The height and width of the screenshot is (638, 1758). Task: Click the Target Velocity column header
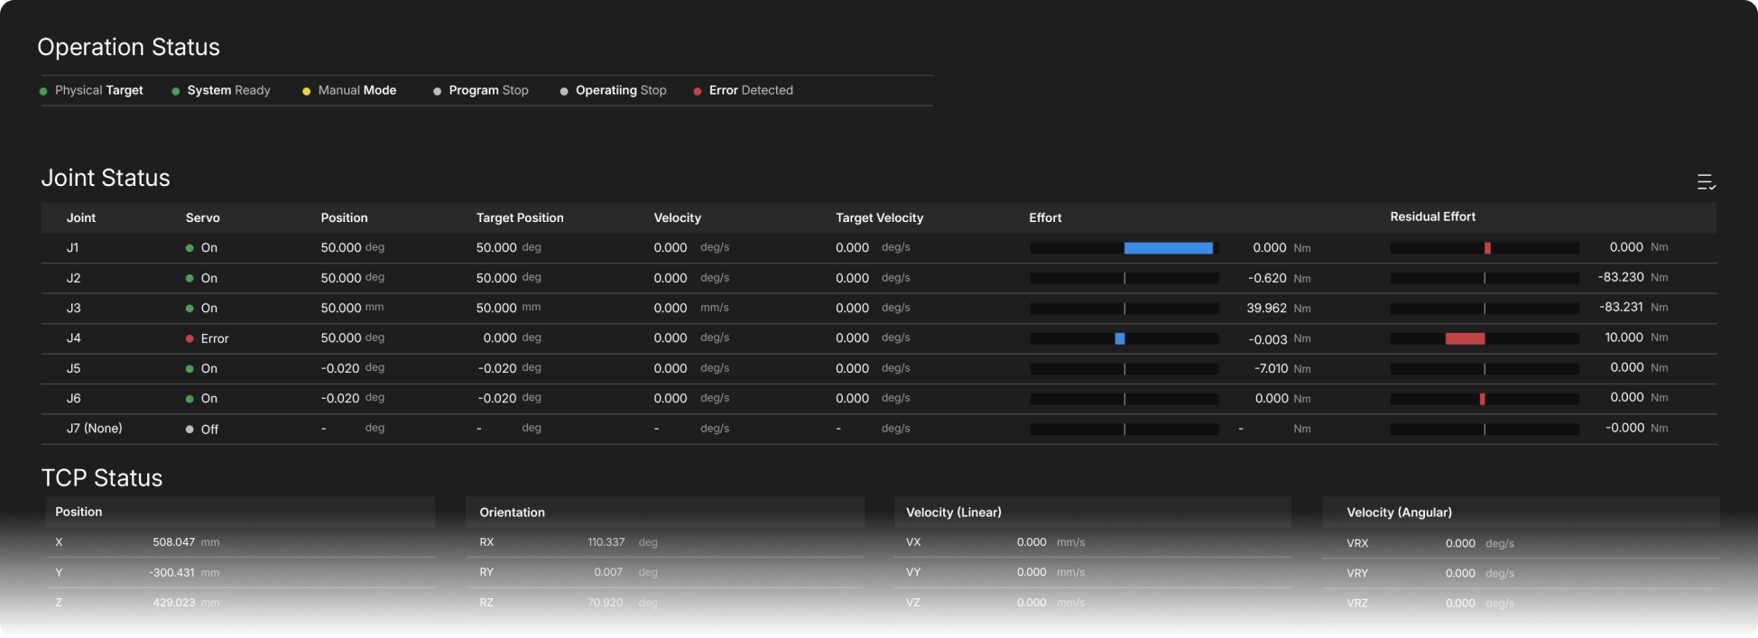880,217
